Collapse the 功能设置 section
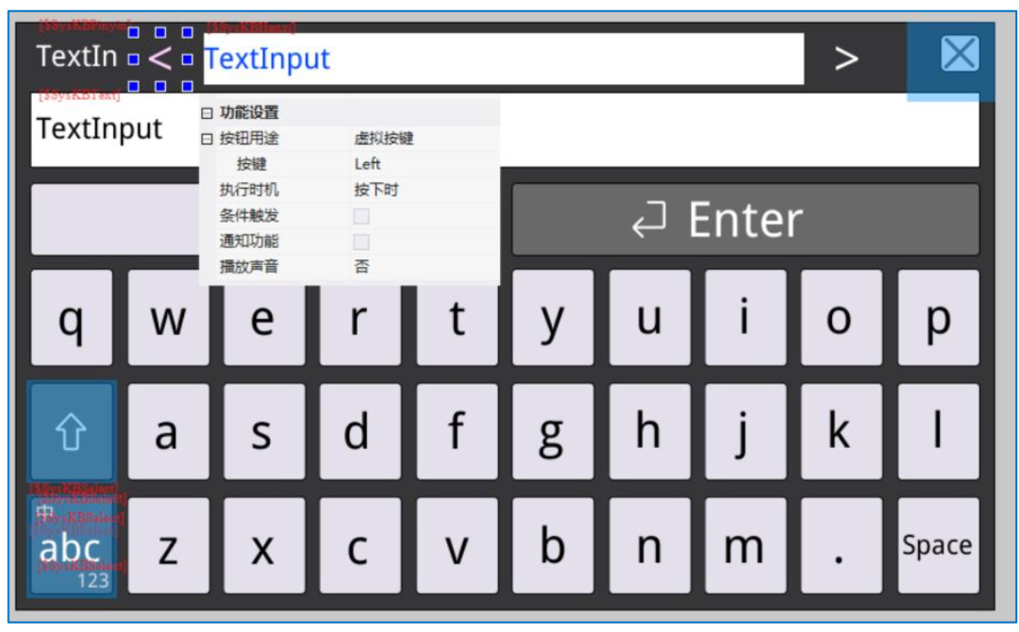Viewport: 1019px width, 632px height. click(x=205, y=113)
